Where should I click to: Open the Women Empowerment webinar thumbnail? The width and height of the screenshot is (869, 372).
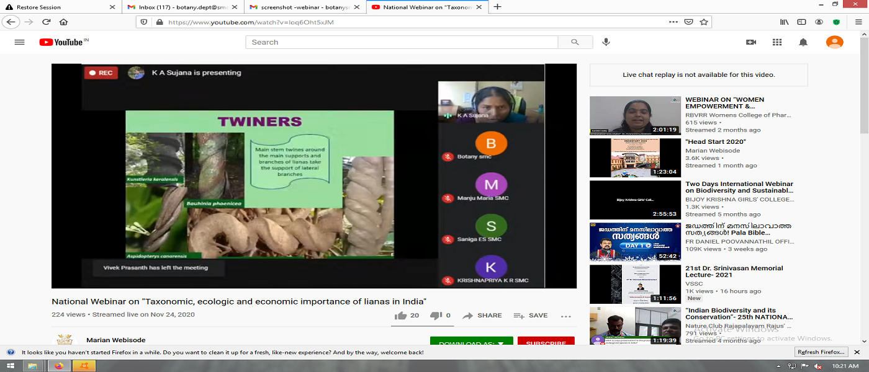tap(635, 115)
